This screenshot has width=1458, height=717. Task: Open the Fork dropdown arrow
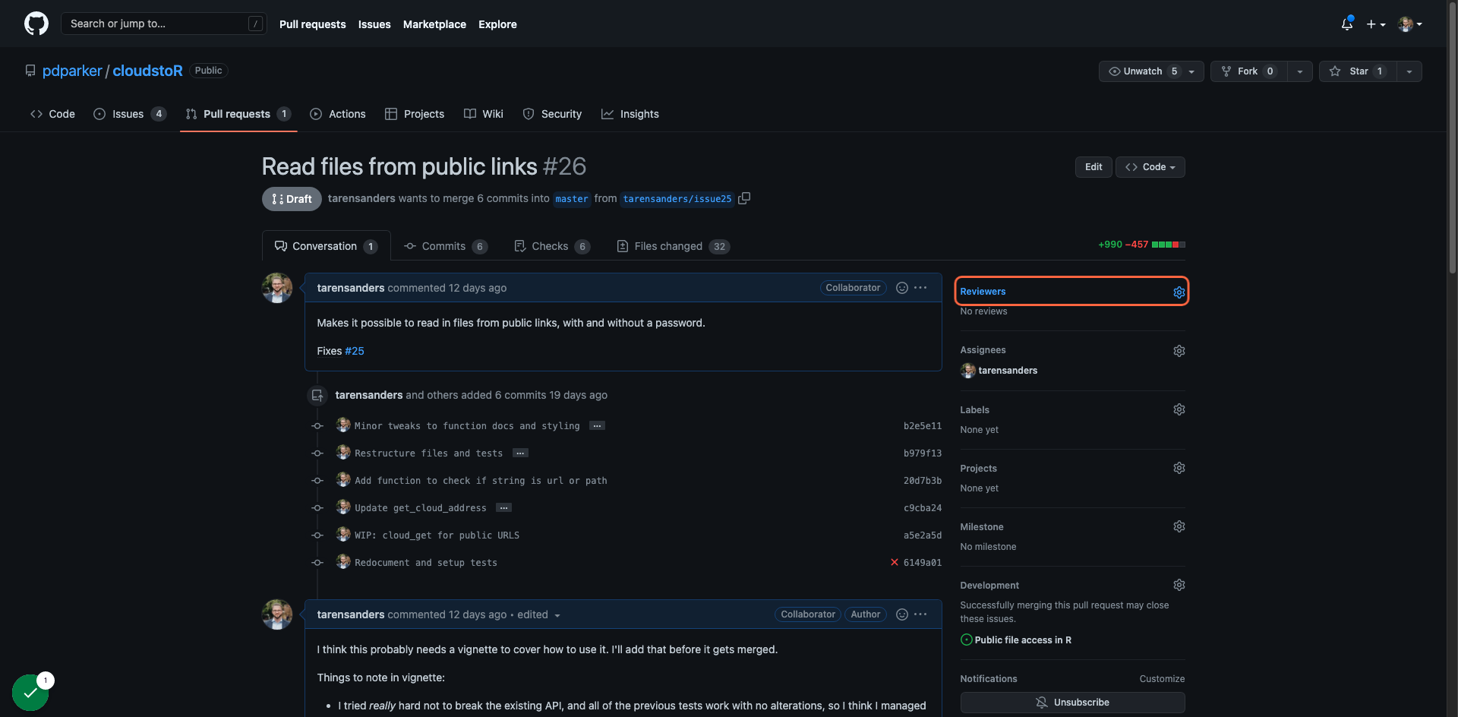tap(1300, 71)
